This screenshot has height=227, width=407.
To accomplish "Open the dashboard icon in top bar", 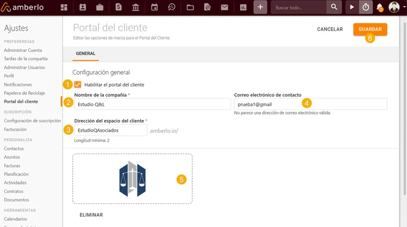I will (x=64, y=7).
